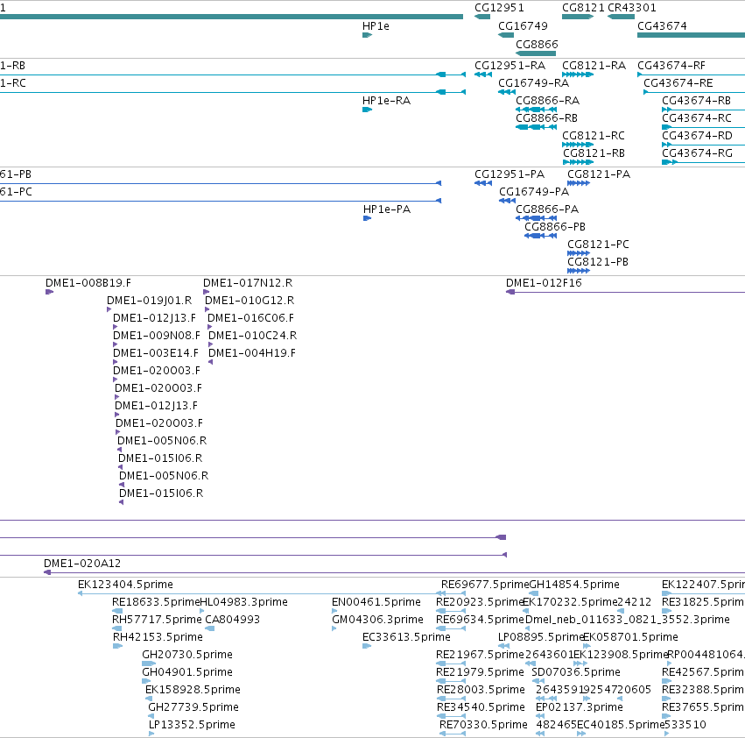Viewport: 745px width, 738px height.
Task: Select EST RE21979.5prime label
Action: [x=480, y=672]
